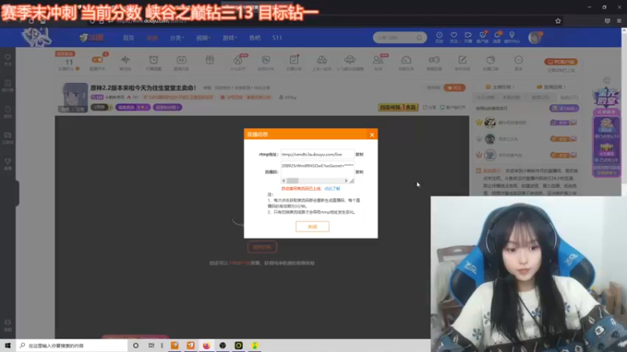This screenshot has height=352, width=627.
Task: Open the user avatar menu in header
Action: click(x=535, y=38)
